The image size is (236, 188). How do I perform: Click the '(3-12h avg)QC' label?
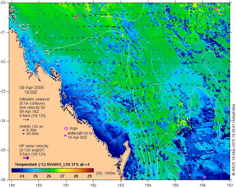coord(32,150)
